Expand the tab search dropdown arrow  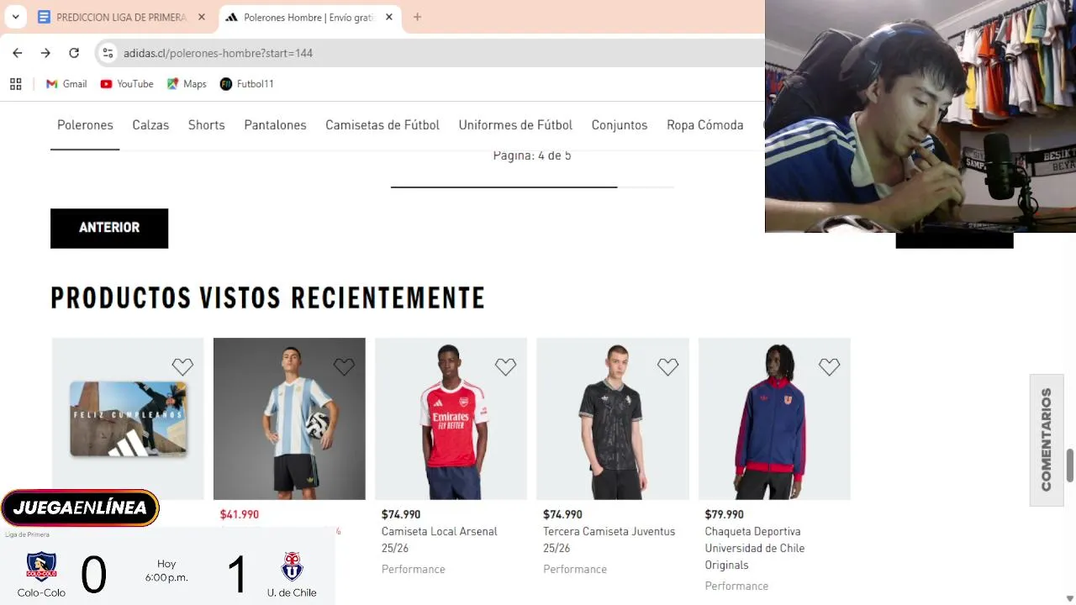coord(15,17)
